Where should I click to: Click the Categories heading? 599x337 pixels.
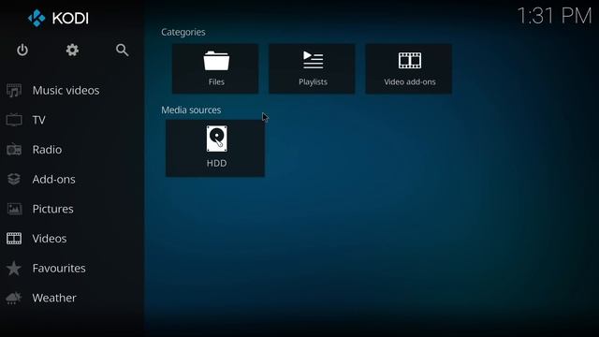[183, 32]
